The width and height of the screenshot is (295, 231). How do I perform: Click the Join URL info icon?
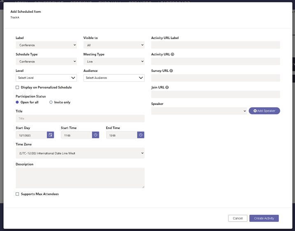[x=167, y=88]
